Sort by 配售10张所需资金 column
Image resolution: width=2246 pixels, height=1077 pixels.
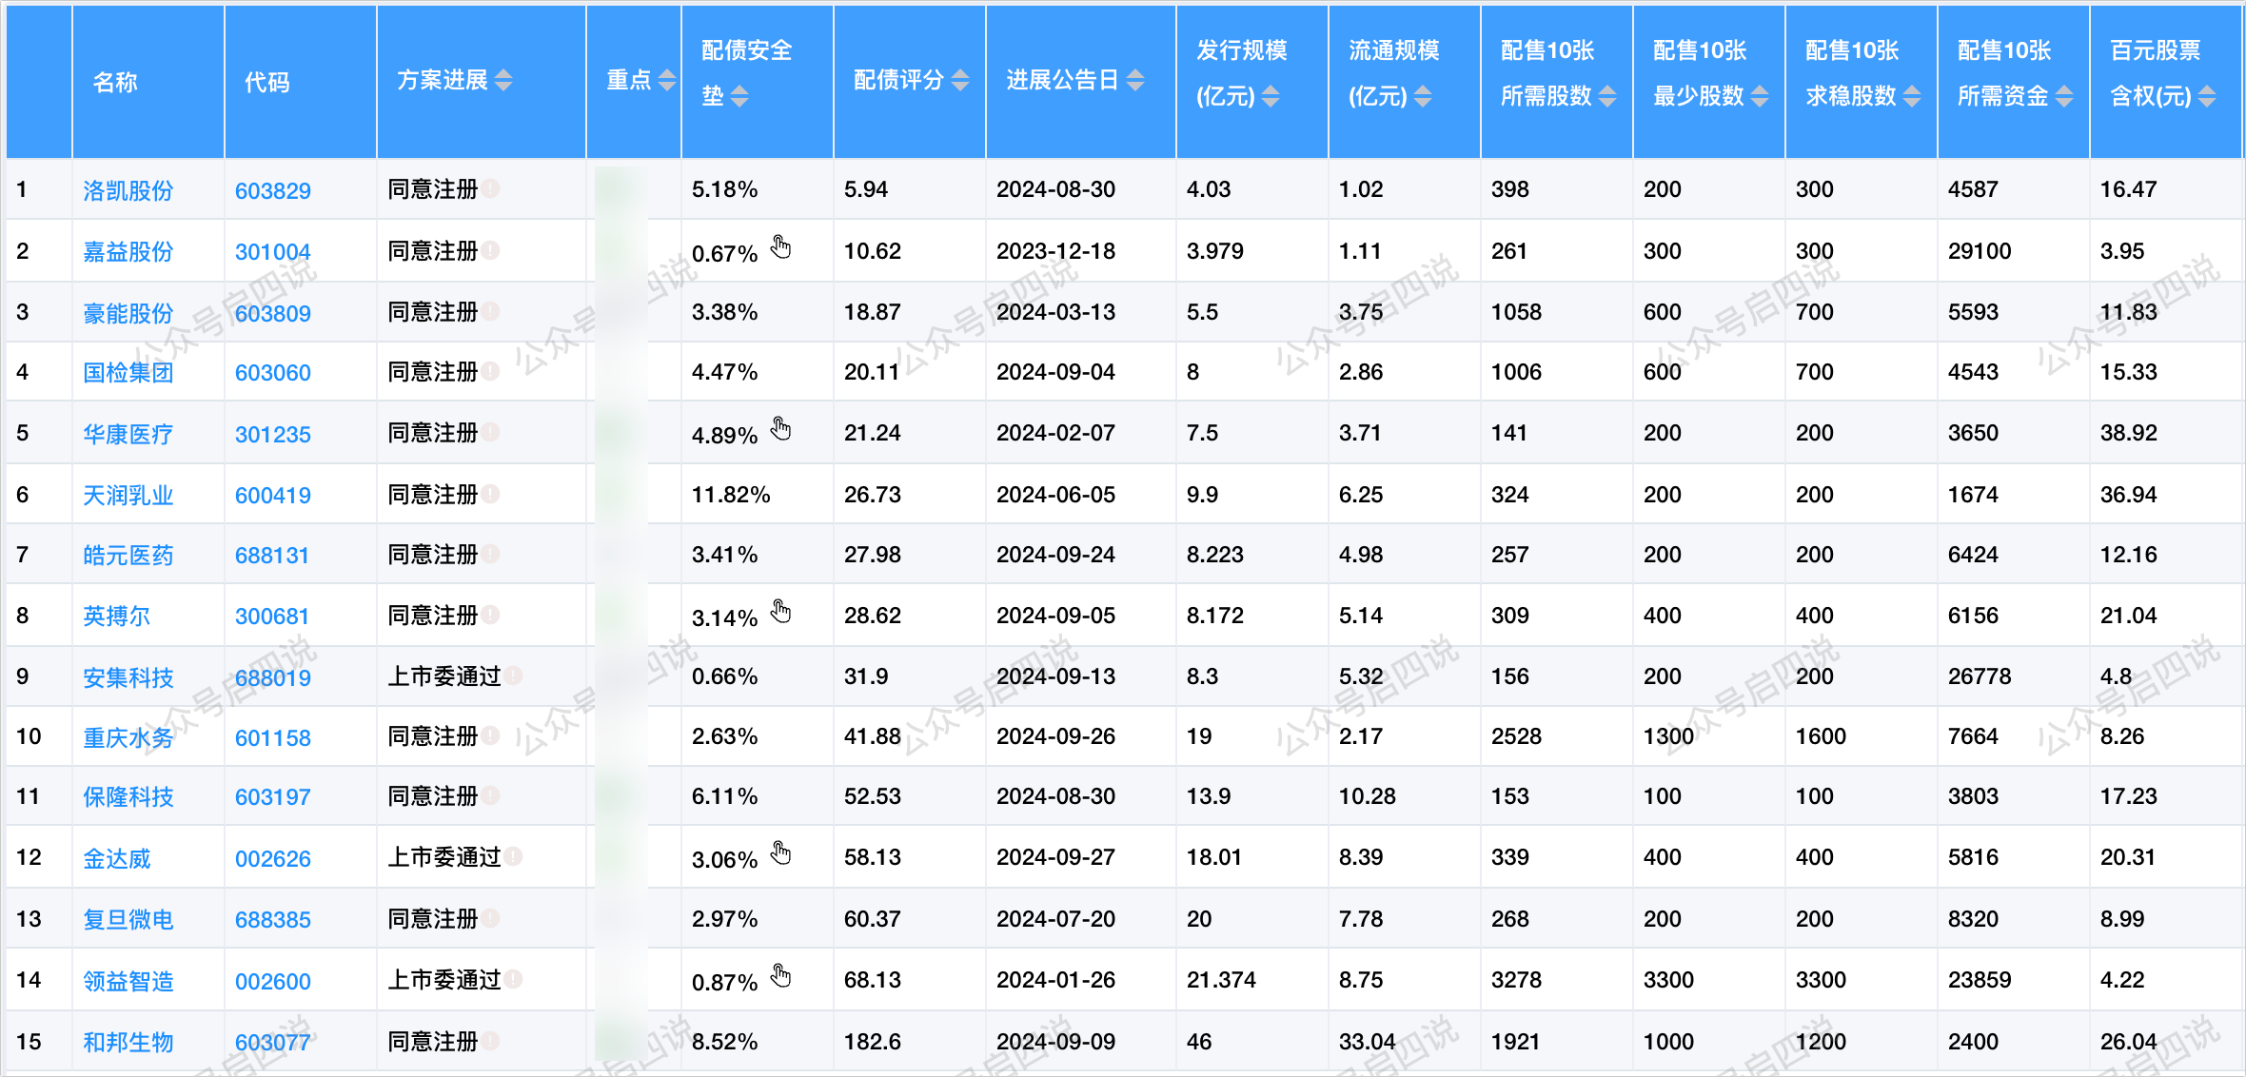pos(2064,97)
